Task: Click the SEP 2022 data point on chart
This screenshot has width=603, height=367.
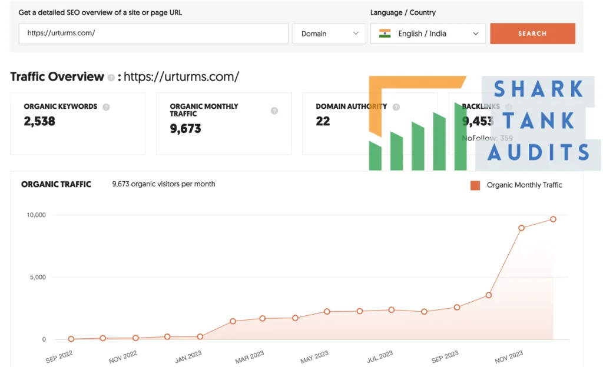Action: pos(71,339)
